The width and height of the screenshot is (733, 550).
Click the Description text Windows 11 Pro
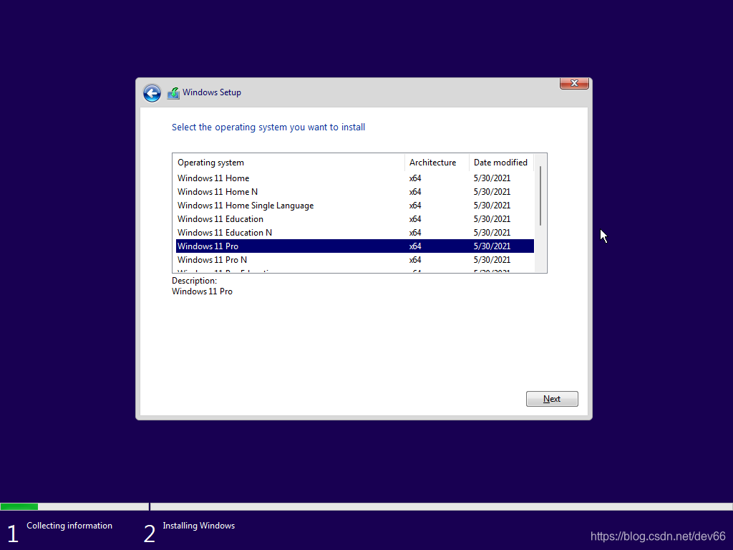point(202,291)
